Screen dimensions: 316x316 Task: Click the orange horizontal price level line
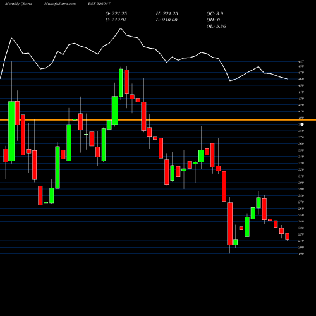(x=158, y=119)
